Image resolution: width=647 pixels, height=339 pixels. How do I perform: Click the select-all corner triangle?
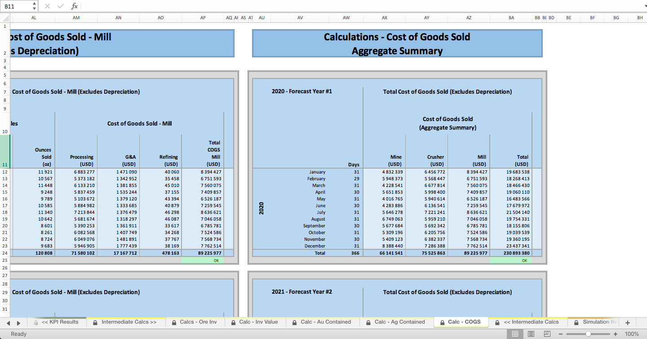tap(5, 17)
